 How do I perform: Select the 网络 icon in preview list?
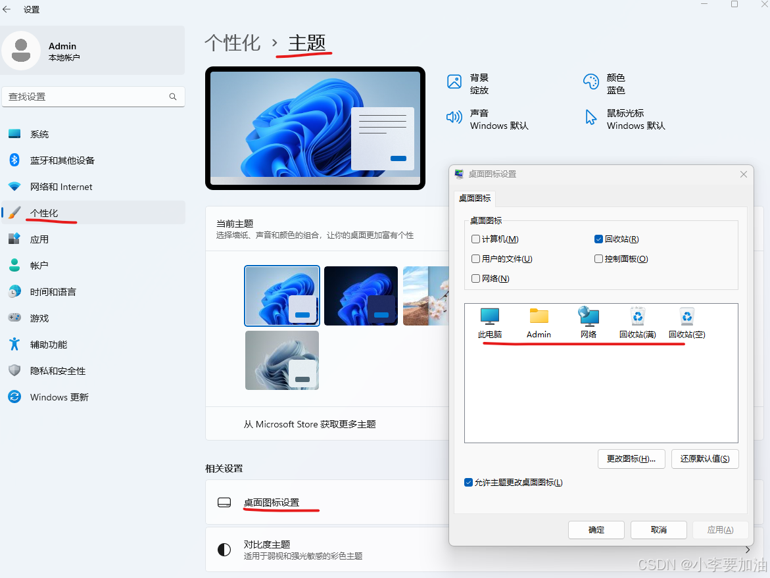pos(589,323)
